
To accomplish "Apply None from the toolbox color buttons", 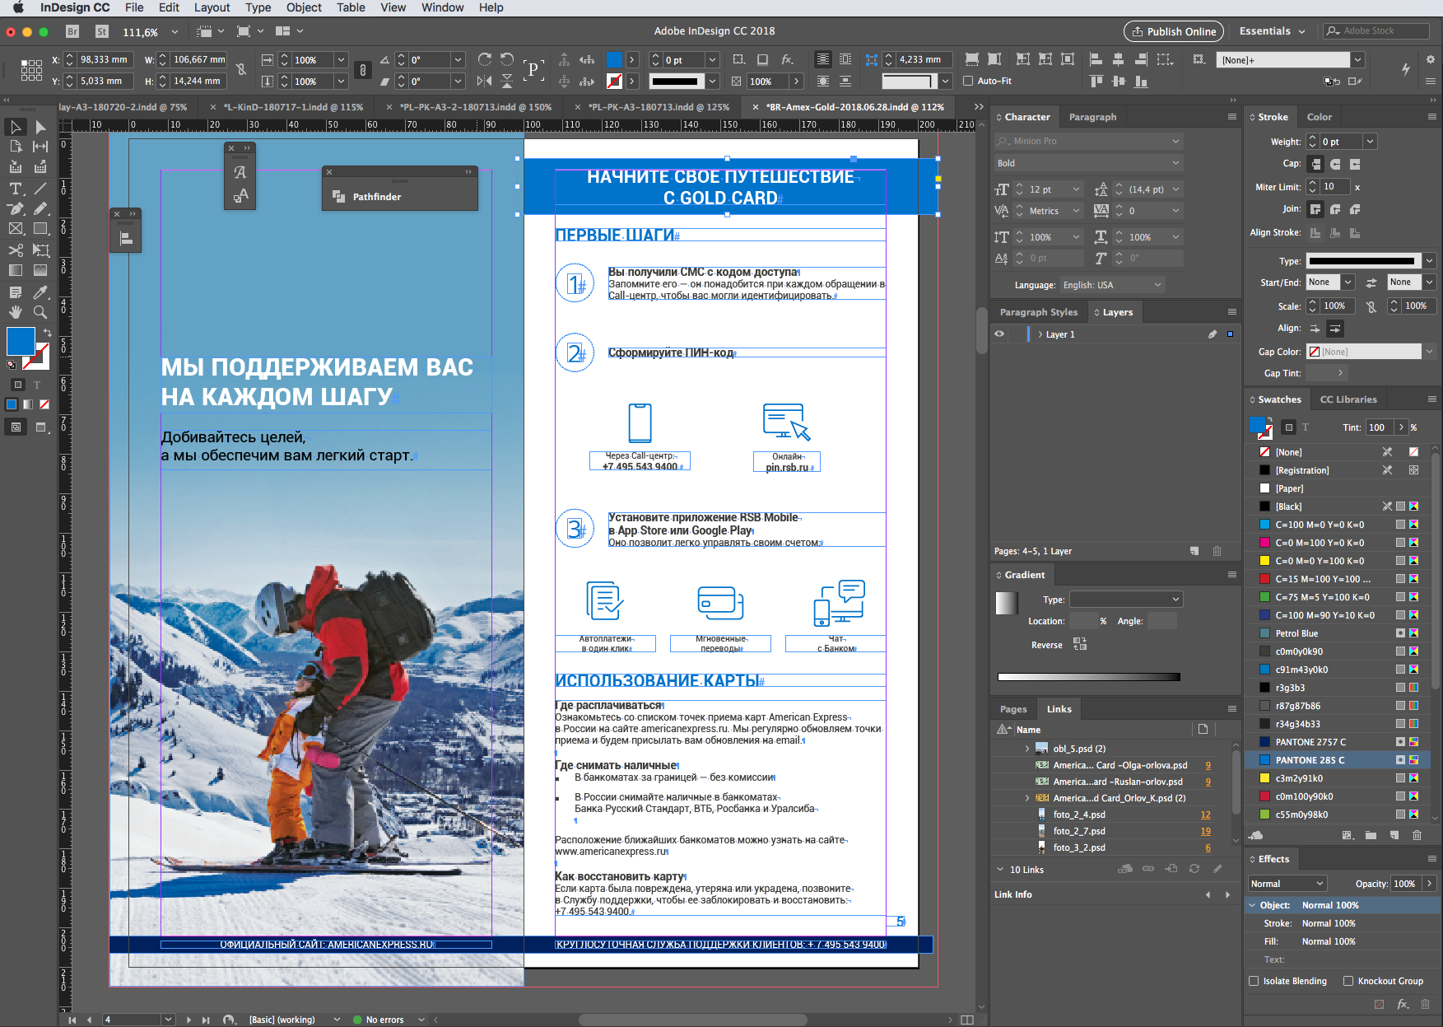I will (x=44, y=404).
